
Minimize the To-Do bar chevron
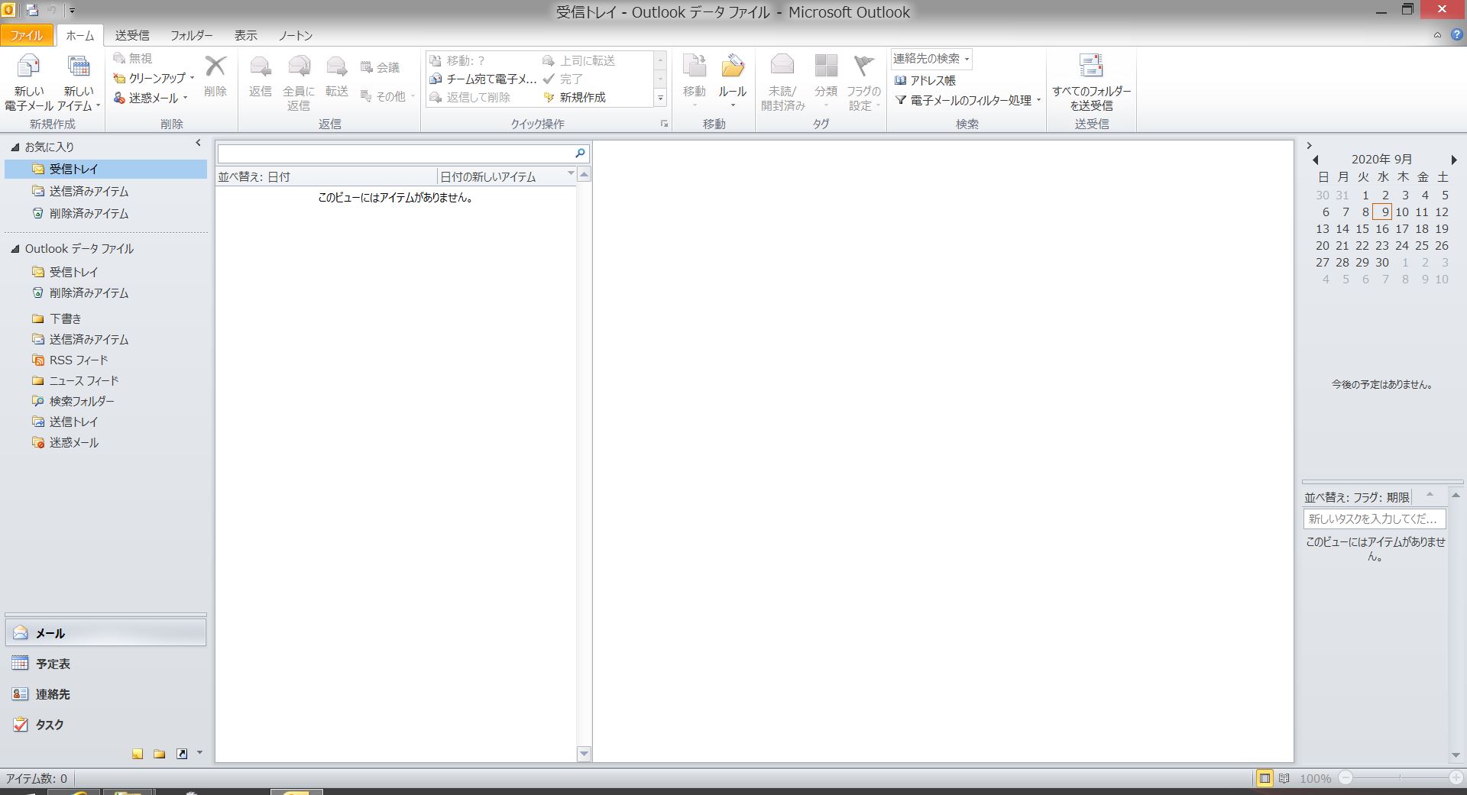tap(1309, 145)
